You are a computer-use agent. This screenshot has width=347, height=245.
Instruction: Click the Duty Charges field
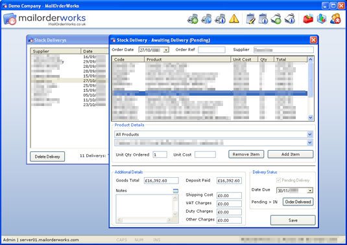point(229,212)
